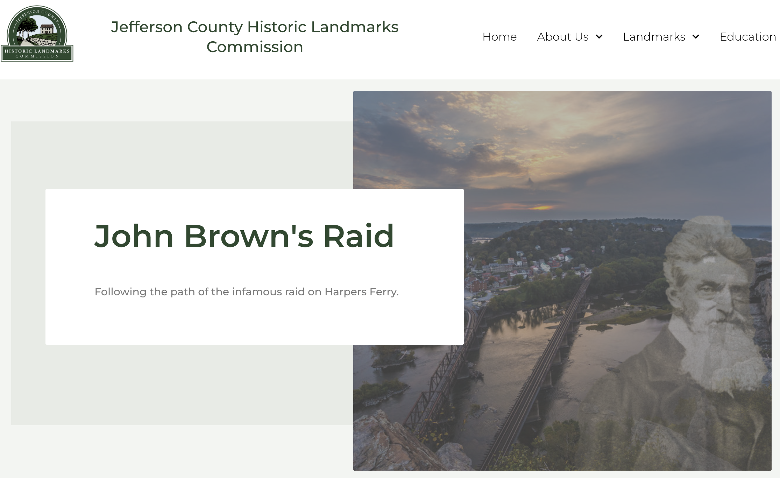Viewport: 780px width, 478px height.
Task: Click the Harpers Ferry raid subtitle text
Action: point(246,291)
